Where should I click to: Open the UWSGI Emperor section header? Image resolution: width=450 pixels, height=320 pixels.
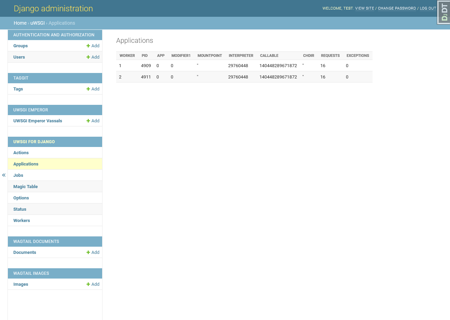point(31,110)
